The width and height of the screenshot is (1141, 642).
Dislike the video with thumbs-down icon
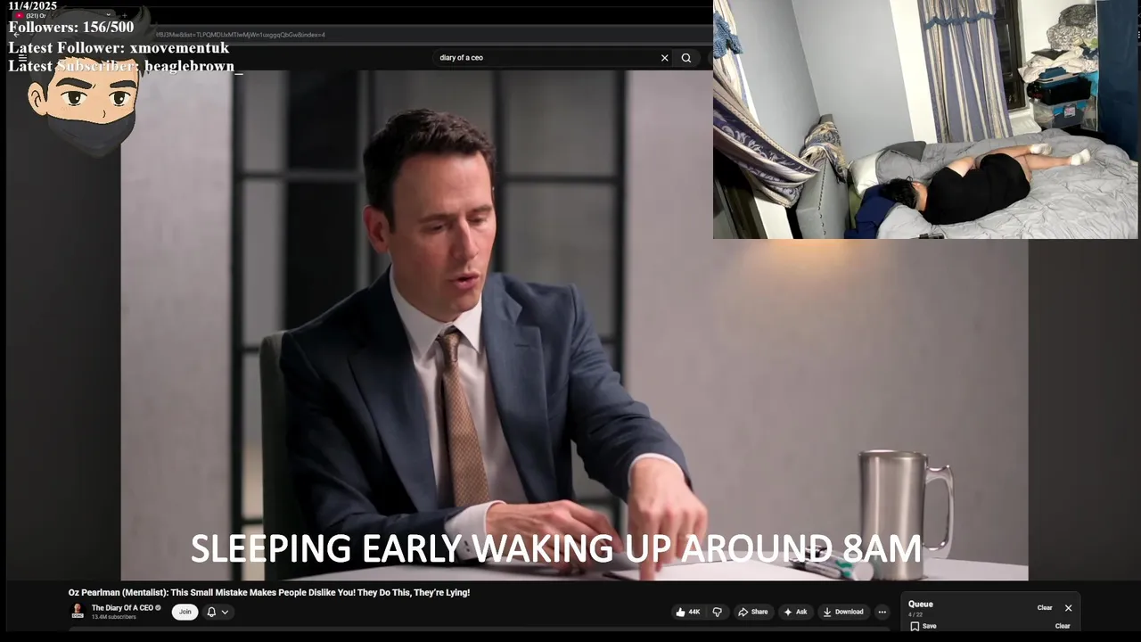(717, 612)
